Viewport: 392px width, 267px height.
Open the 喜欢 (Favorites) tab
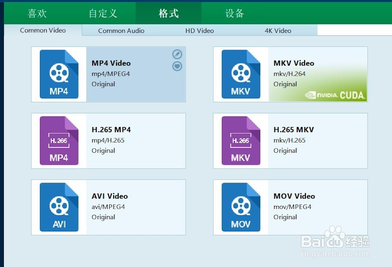point(37,13)
